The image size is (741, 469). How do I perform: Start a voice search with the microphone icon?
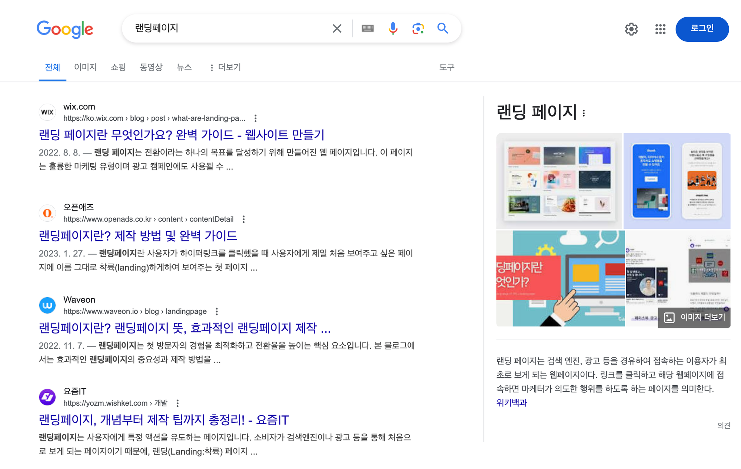pyautogui.click(x=393, y=28)
